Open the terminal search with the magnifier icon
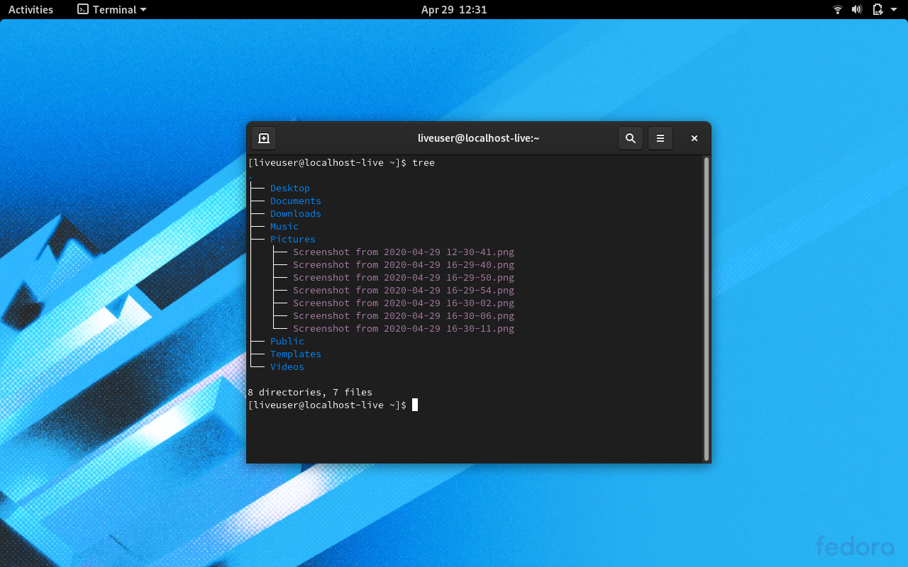This screenshot has height=567, width=908. coord(630,138)
